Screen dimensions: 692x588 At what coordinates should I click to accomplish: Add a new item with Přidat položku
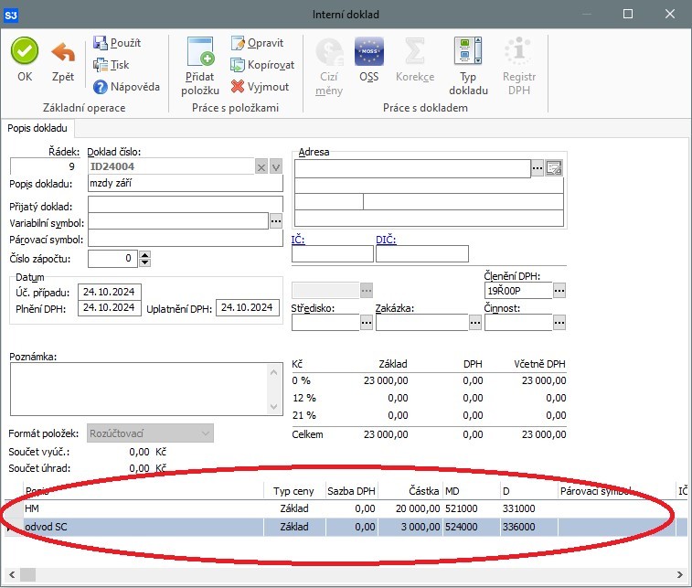pyautogui.click(x=200, y=66)
